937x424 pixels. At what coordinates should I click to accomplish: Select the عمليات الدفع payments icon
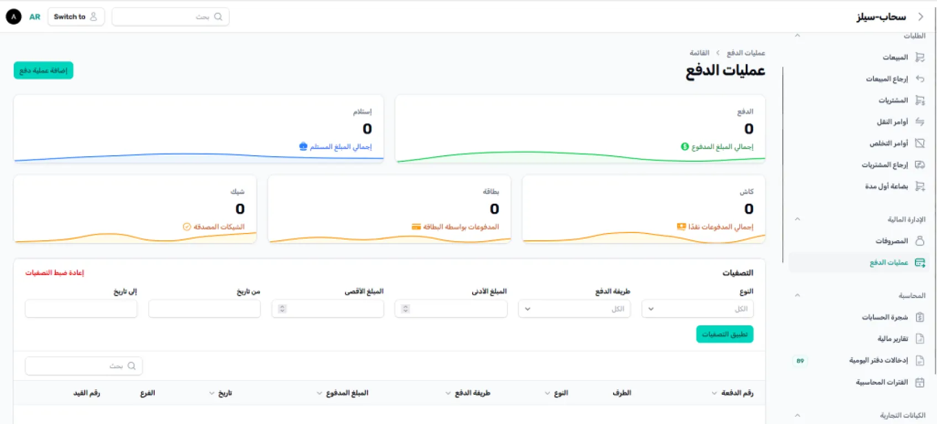click(920, 262)
